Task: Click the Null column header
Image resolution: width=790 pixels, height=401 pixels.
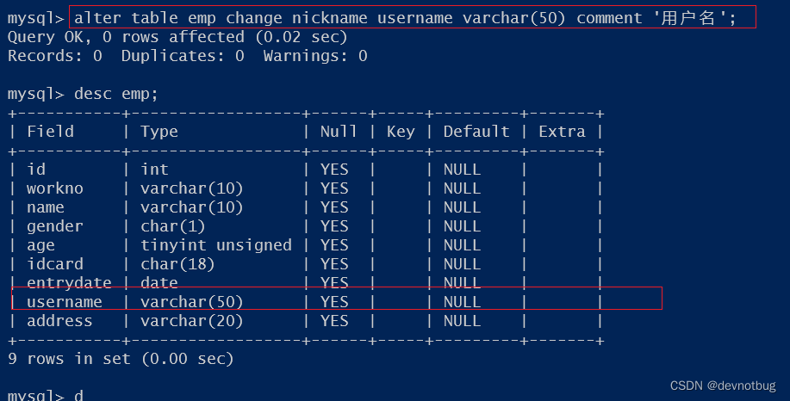Action: pyautogui.click(x=339, y=132)
